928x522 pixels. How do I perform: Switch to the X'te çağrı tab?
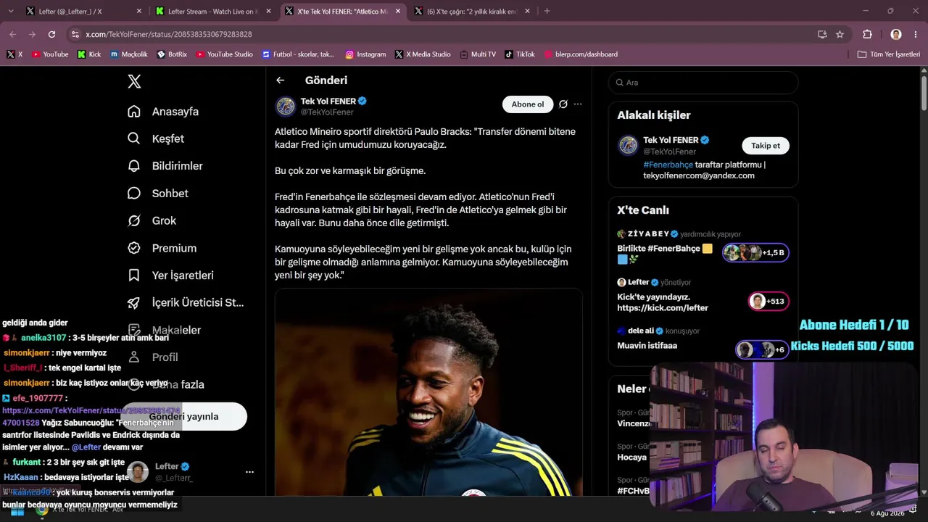coord(471,11)
